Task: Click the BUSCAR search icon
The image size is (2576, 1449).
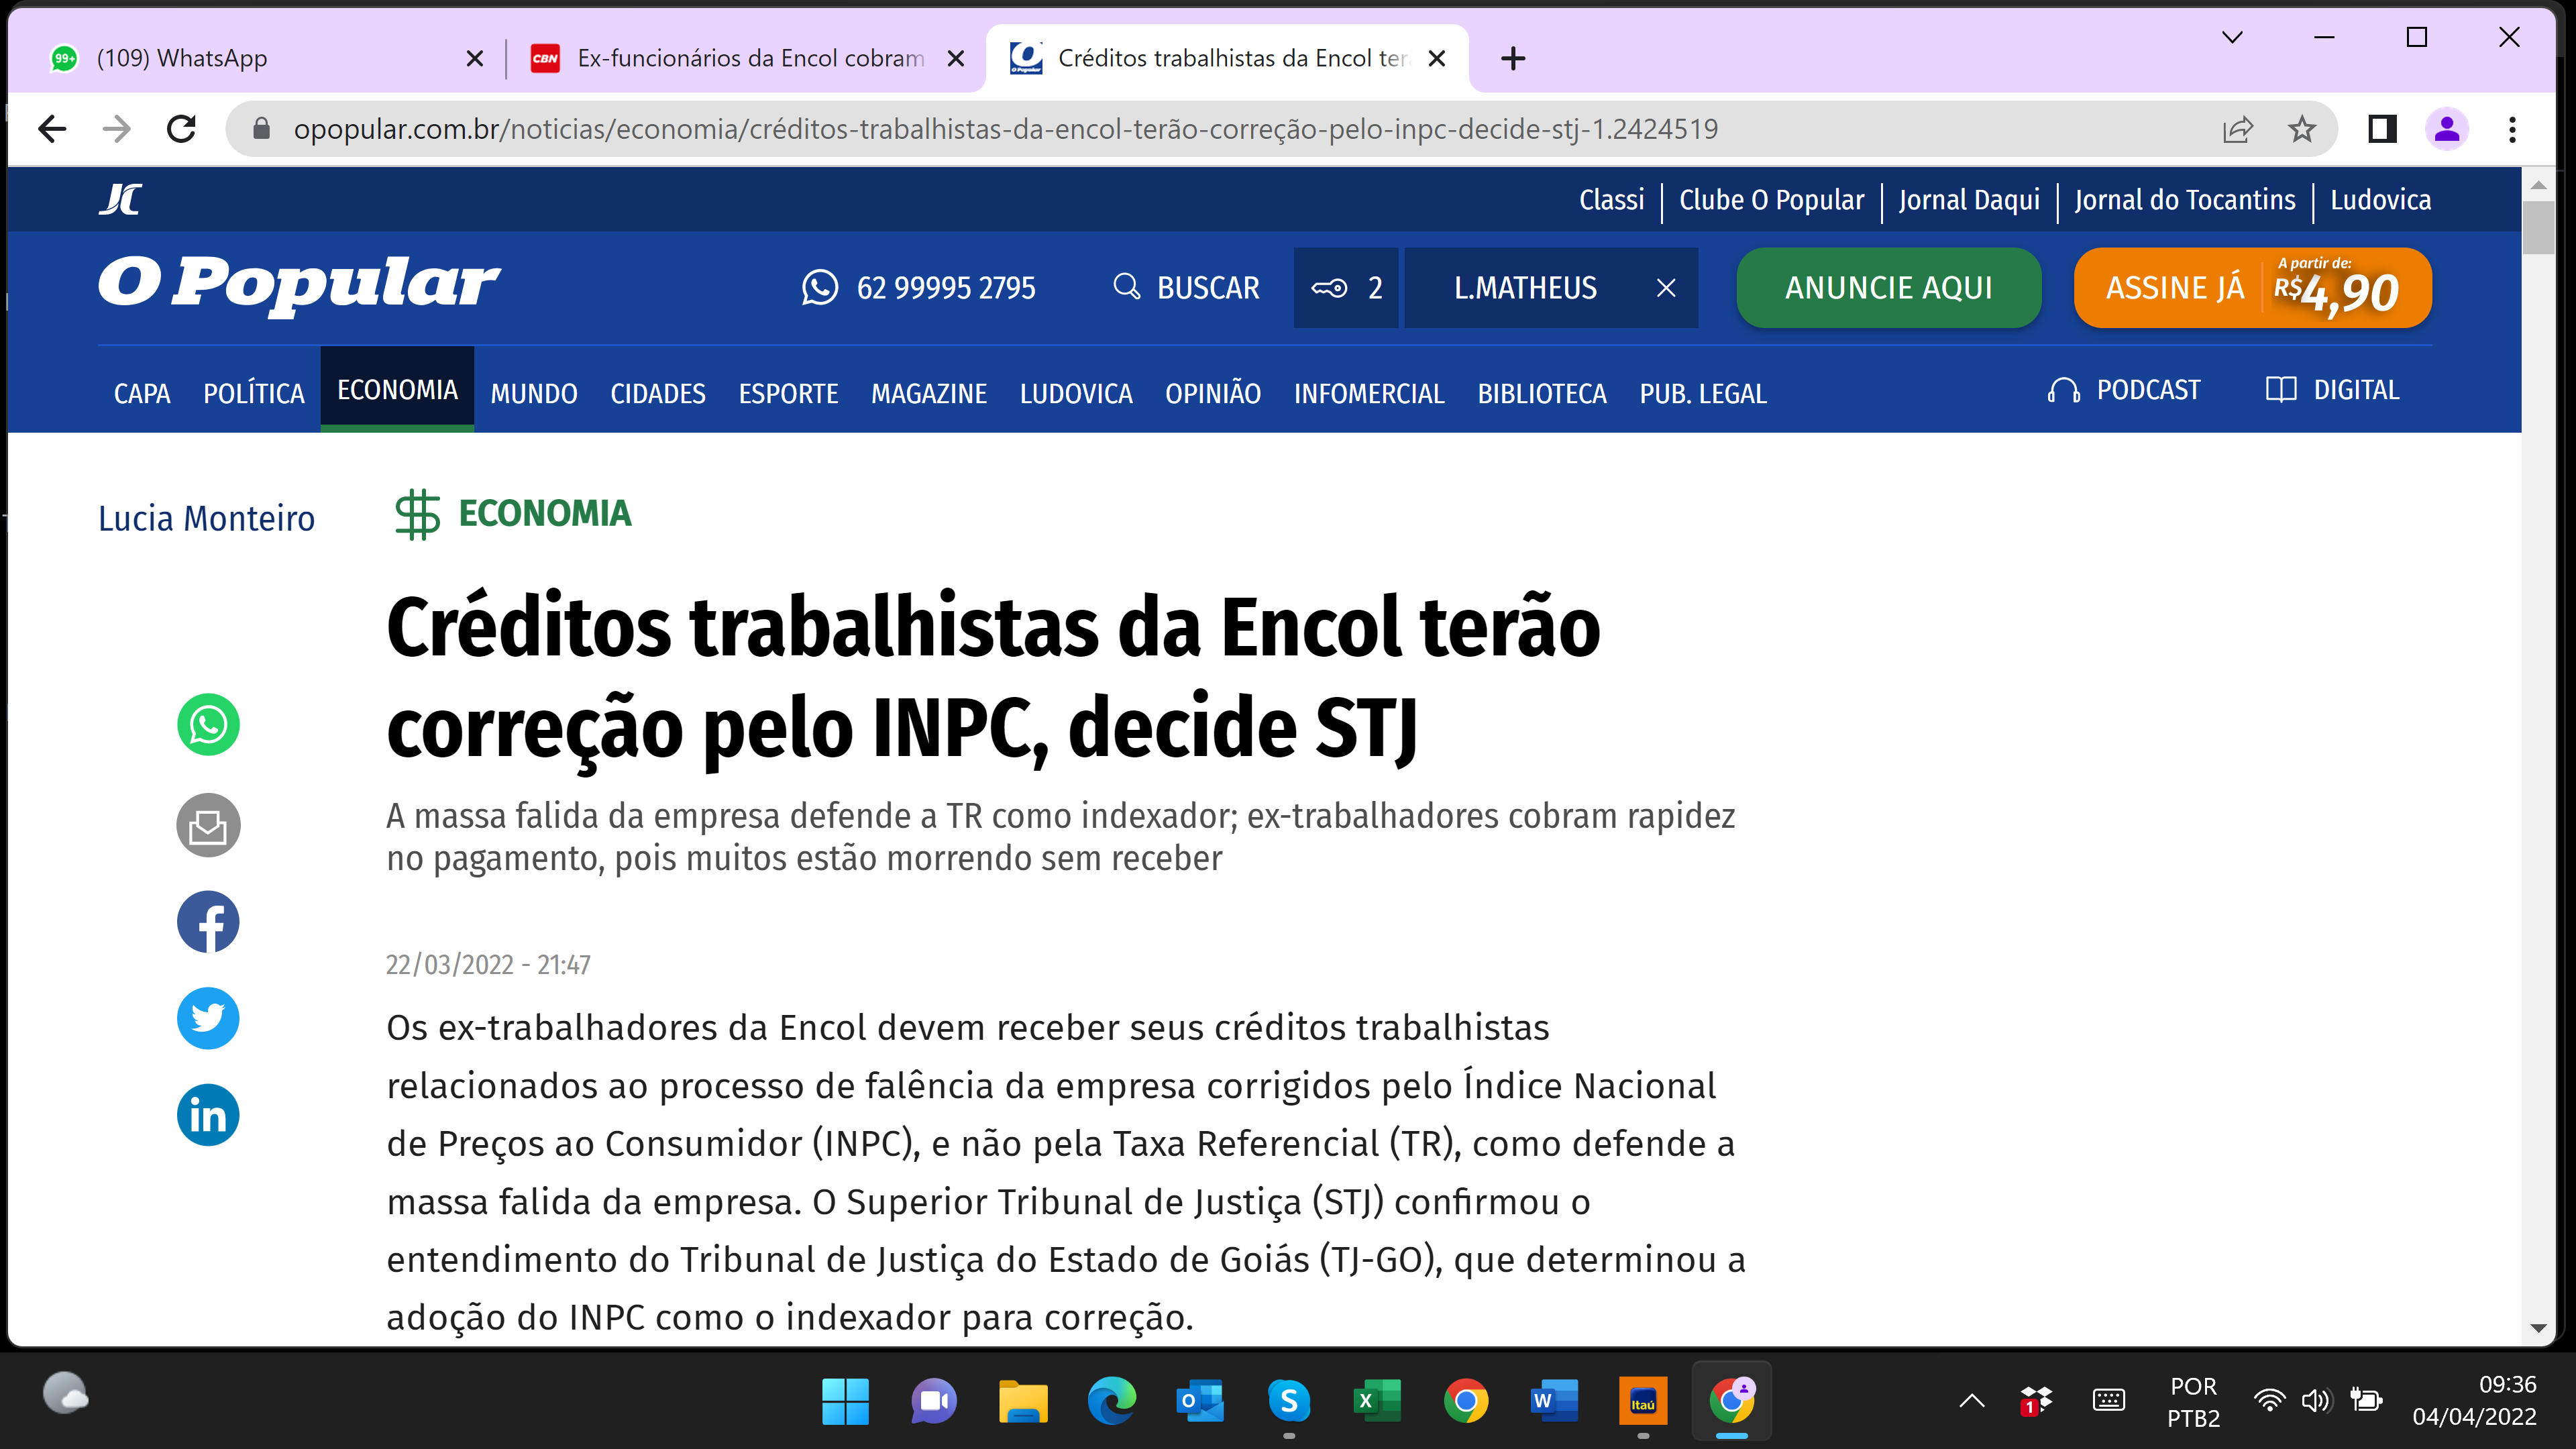Action: (1126, 287)
